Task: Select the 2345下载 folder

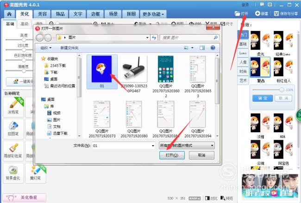Action: pyautogui.click(x=55, y=66)
